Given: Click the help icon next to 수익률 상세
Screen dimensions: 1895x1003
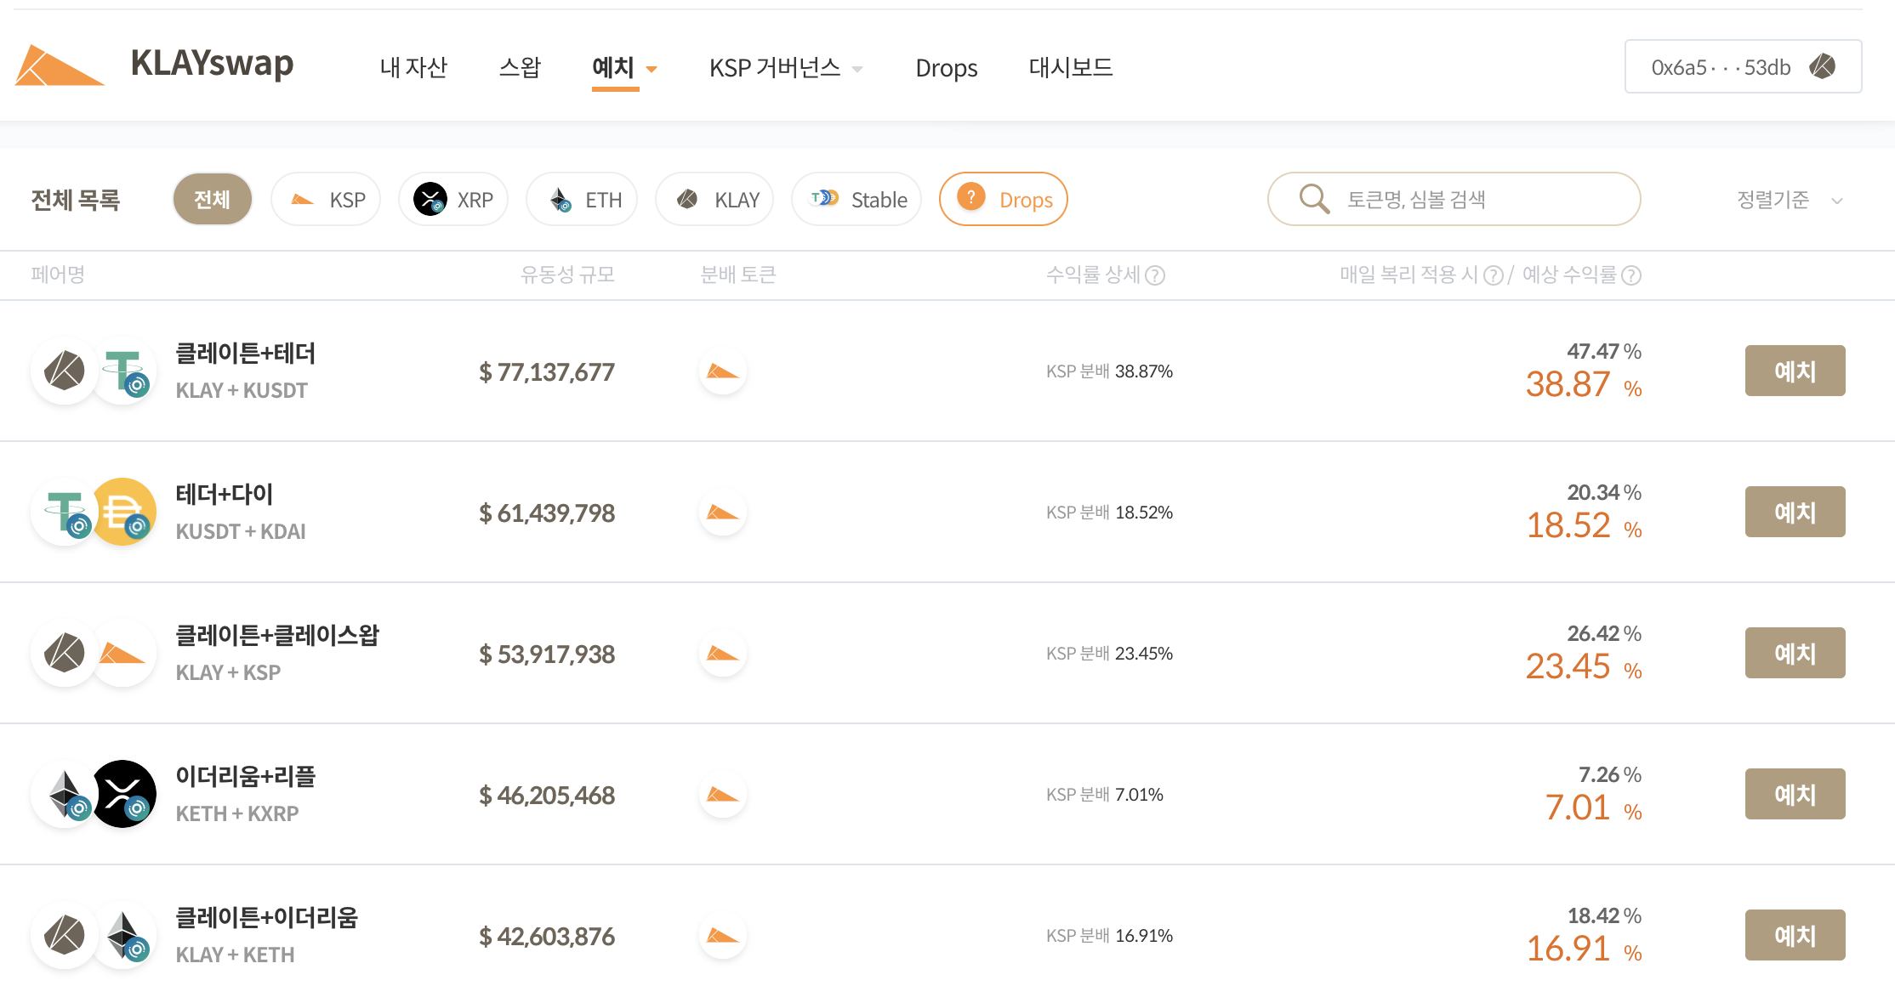Looking at the screenshot, I should click(1155, 275).
